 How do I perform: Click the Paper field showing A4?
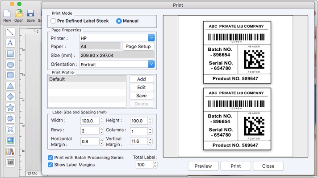100,46
